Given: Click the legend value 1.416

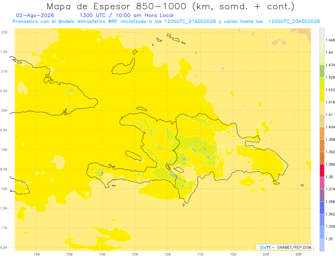Looking at the screenshot, I should [331, 102].
